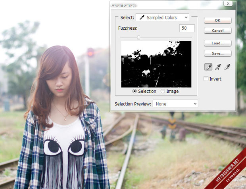The image size is (246, 189).
Task: Click the Fuzziness value field
Action: (187, 28)
